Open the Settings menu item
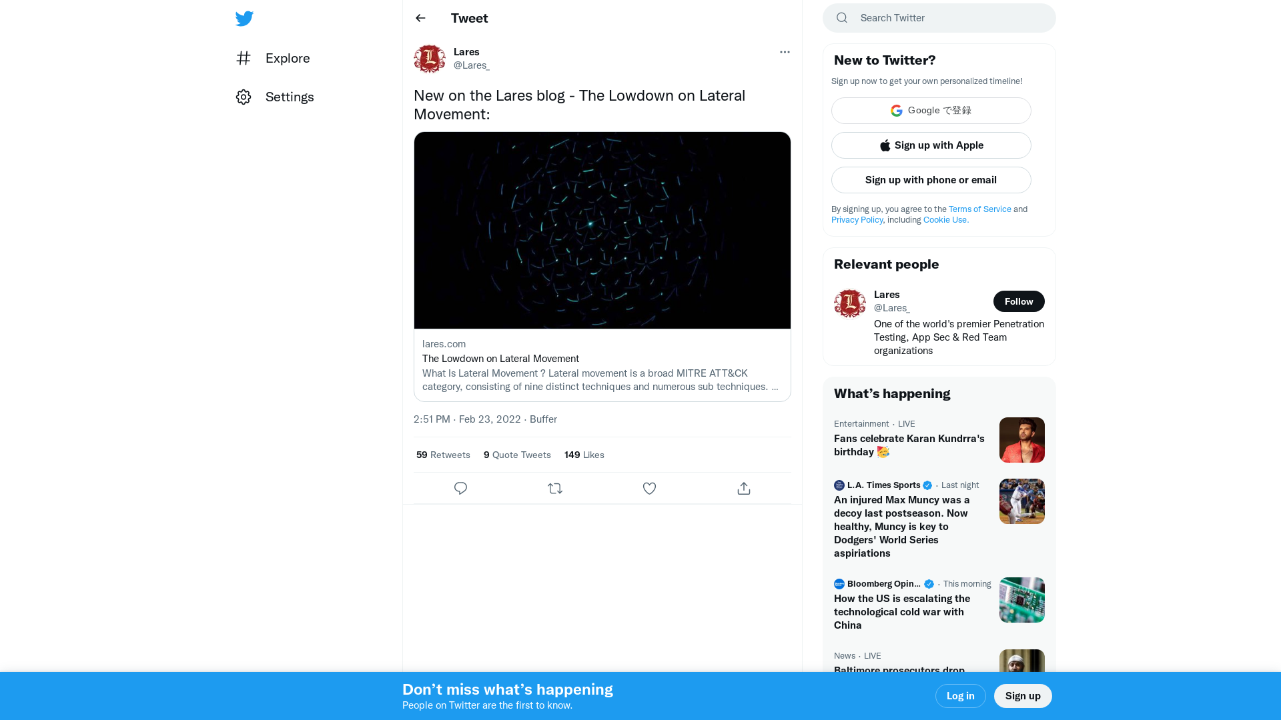 [x=275, y=97]
